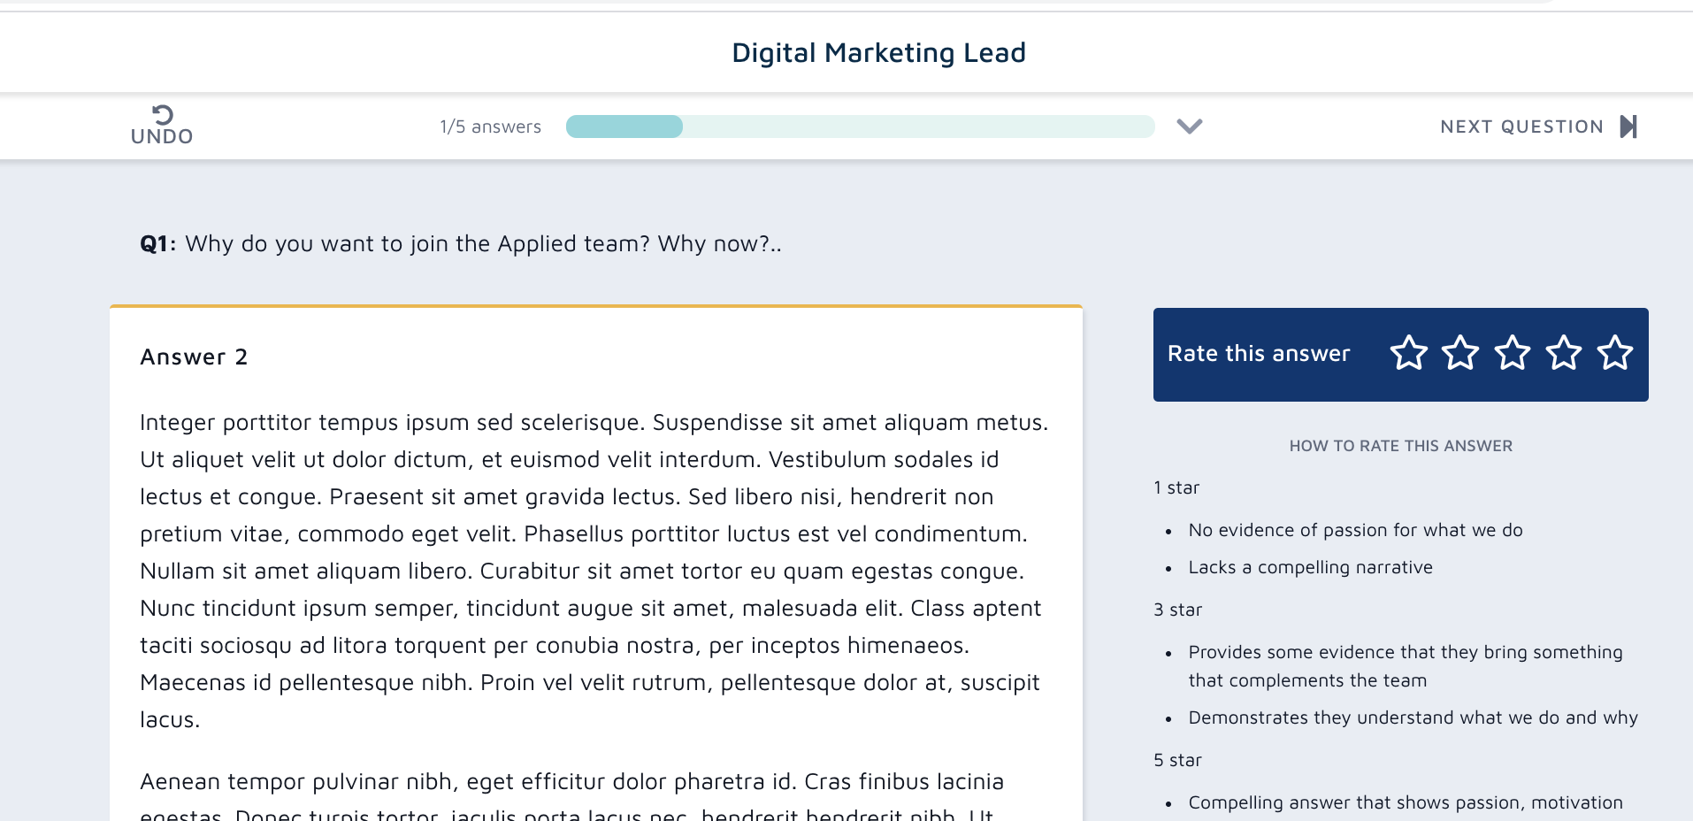Select the '1 star' rubric heading
The height and width of the screenshot is (821, 1693).
pyautogui.click(x=1176, y=487)
